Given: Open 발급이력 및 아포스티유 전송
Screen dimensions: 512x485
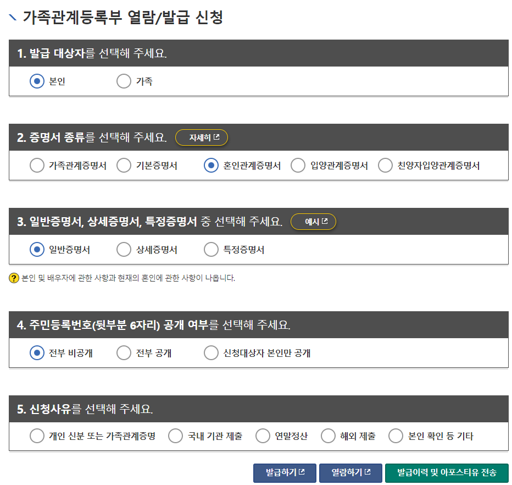Looking at the screenshot, I should (x=447, y=473).
